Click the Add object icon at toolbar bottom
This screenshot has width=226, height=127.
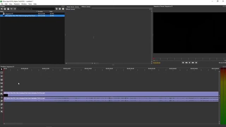tap(2, 111)
